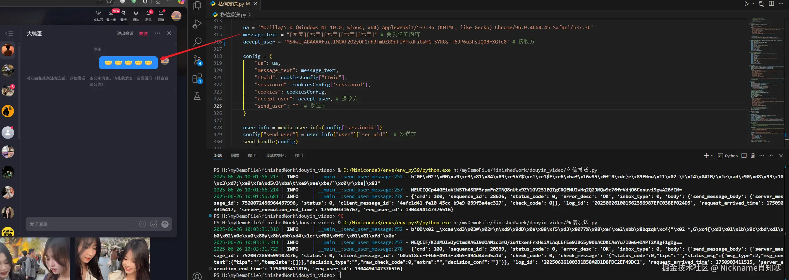Open editor more actions menu

(x=781, y=4)
